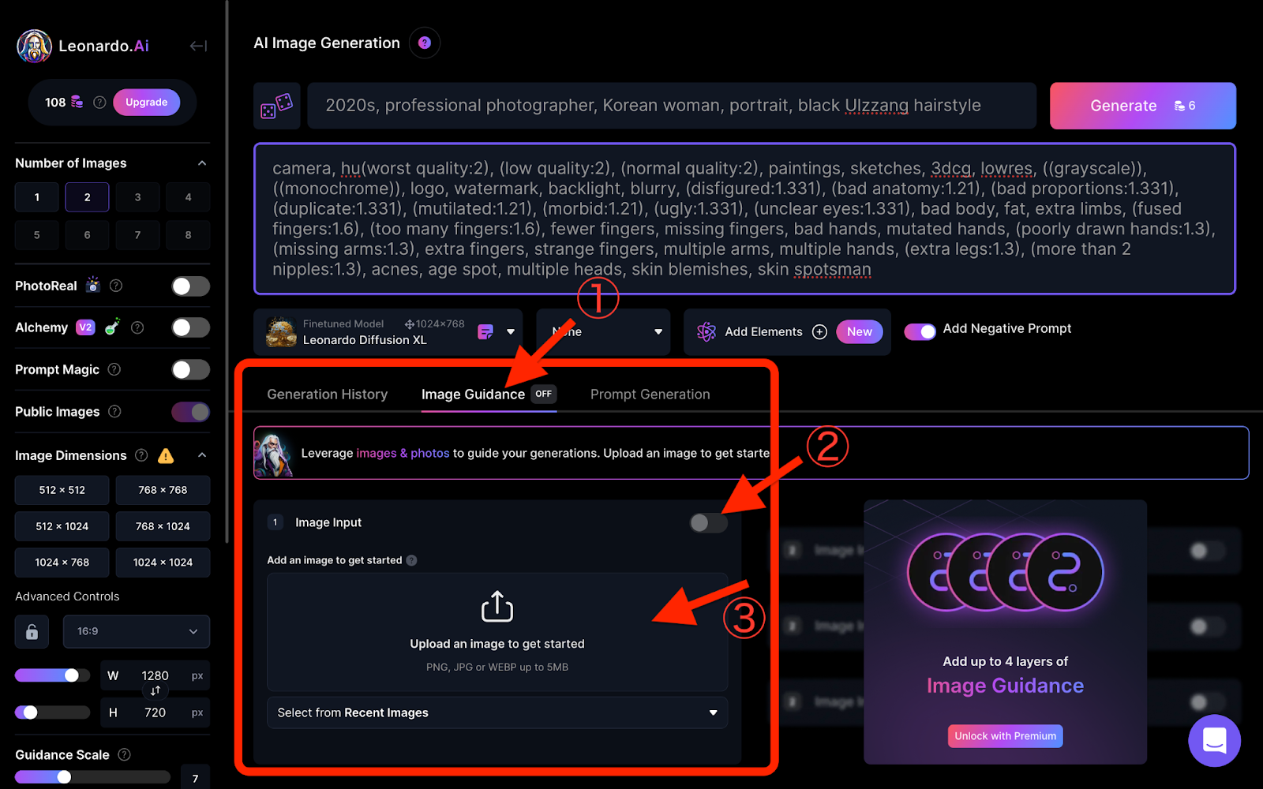This screenshot has height=789, width=1263.
Task: Toggle the PhotoReal switch
Action: [191, 286]
